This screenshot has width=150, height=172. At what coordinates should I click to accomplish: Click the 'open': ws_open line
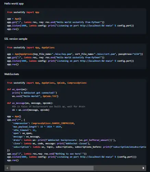tap(22, 133)
